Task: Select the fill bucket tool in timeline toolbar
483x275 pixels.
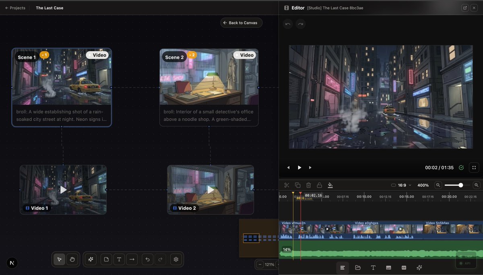Action: click(330, 185)
